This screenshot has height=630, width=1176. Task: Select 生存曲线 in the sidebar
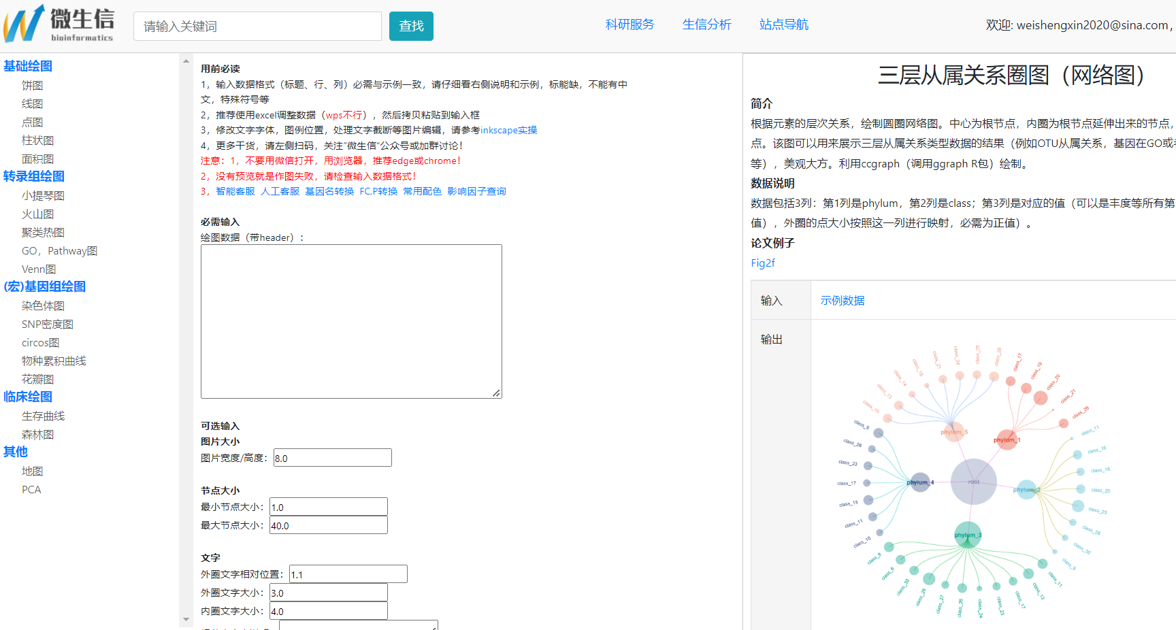coord(43,416)
